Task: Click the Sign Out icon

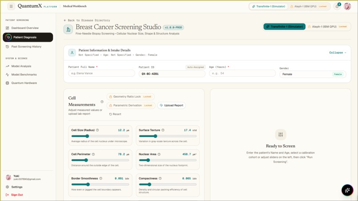Action: (x=7, y=195)
